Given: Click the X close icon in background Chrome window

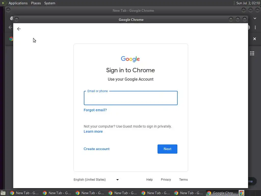Looking at the screenshot, I should pos(255,39).
